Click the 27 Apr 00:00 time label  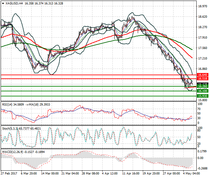(171, 174)
